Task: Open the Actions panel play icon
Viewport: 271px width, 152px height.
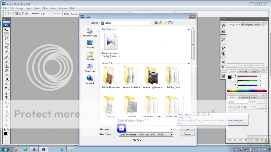Action: 223,31
